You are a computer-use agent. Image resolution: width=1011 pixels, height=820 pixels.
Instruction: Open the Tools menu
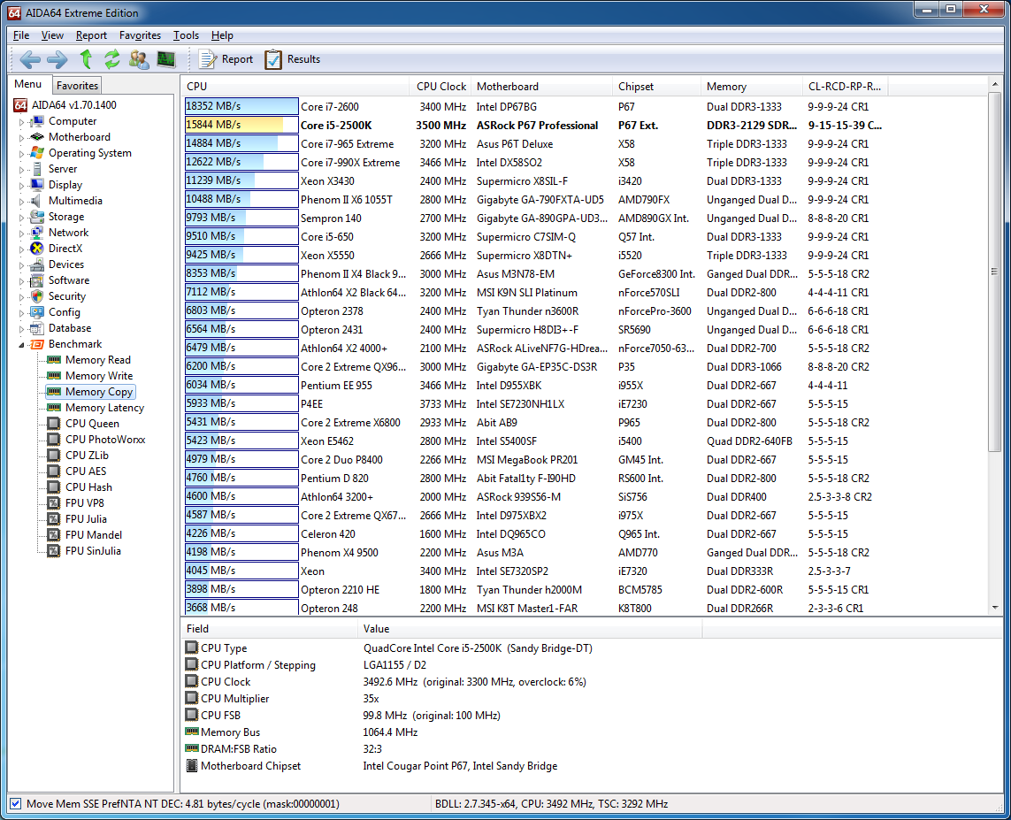point(186,35)
